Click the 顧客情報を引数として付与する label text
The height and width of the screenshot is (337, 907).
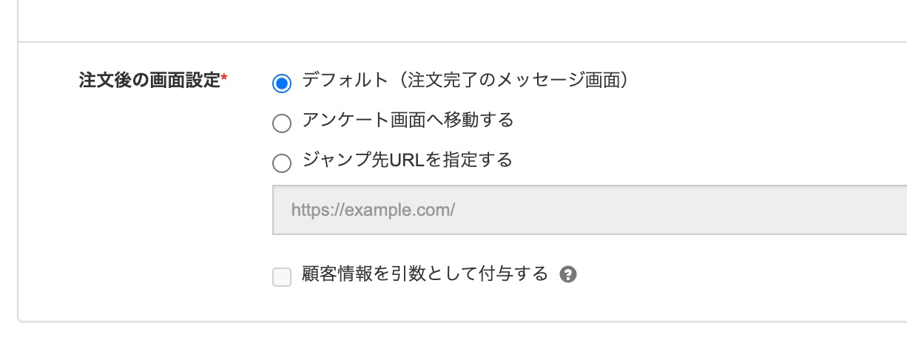(x=425, y=274)
